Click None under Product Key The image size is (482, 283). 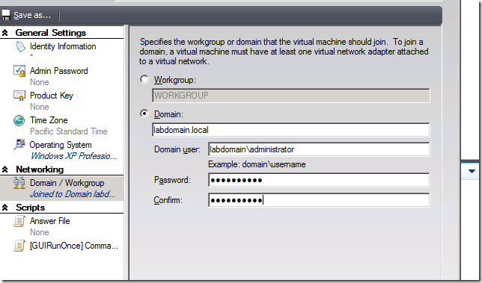pyautogui.click(x=40, y=107)
